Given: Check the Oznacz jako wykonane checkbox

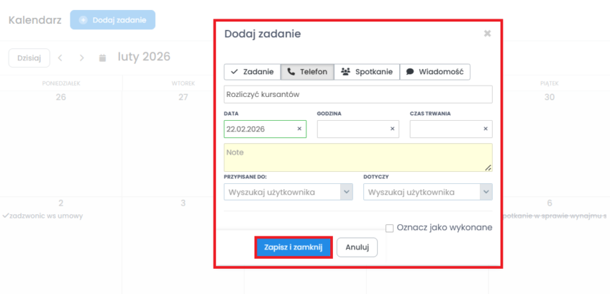Looking at the screenshot, I should [390, 228].
